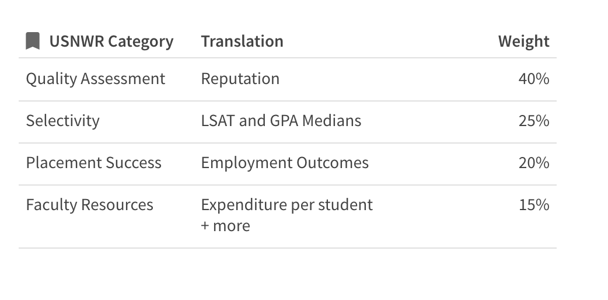
Task: Click the Weight column header
Action: [523, 41]
